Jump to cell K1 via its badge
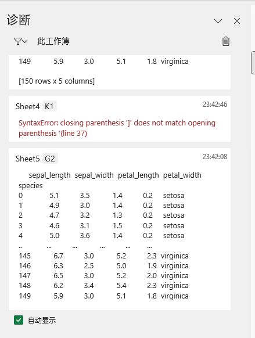The width and height of the screenshot is (255, 338). click(49, 106)
